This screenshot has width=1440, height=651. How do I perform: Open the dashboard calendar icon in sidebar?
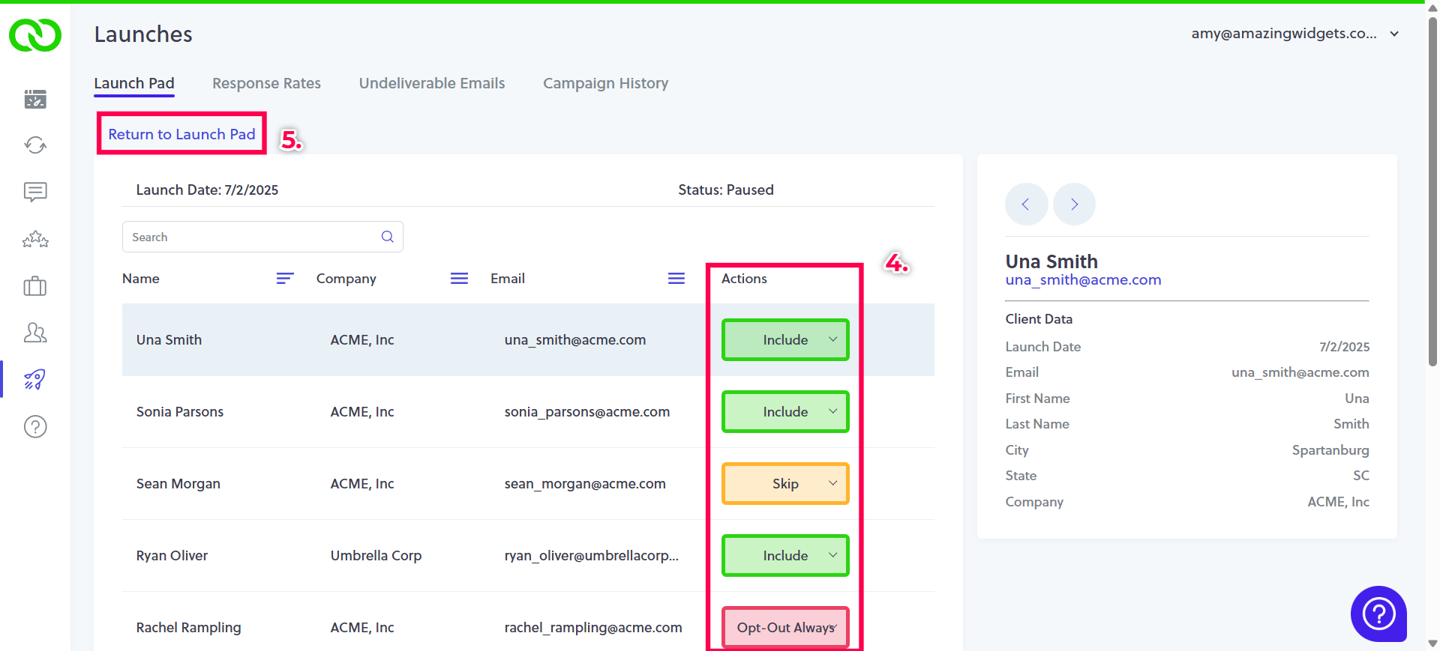tap(35, 99)
